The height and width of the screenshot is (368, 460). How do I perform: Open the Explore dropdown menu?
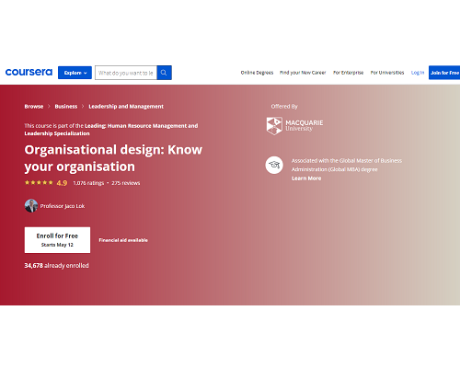75,73
